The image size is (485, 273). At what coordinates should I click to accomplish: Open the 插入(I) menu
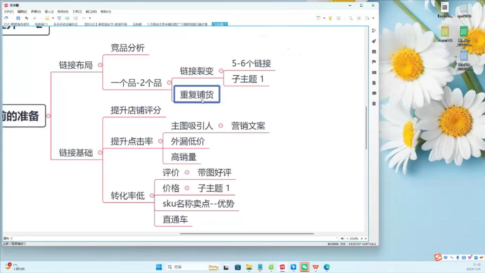49,11
